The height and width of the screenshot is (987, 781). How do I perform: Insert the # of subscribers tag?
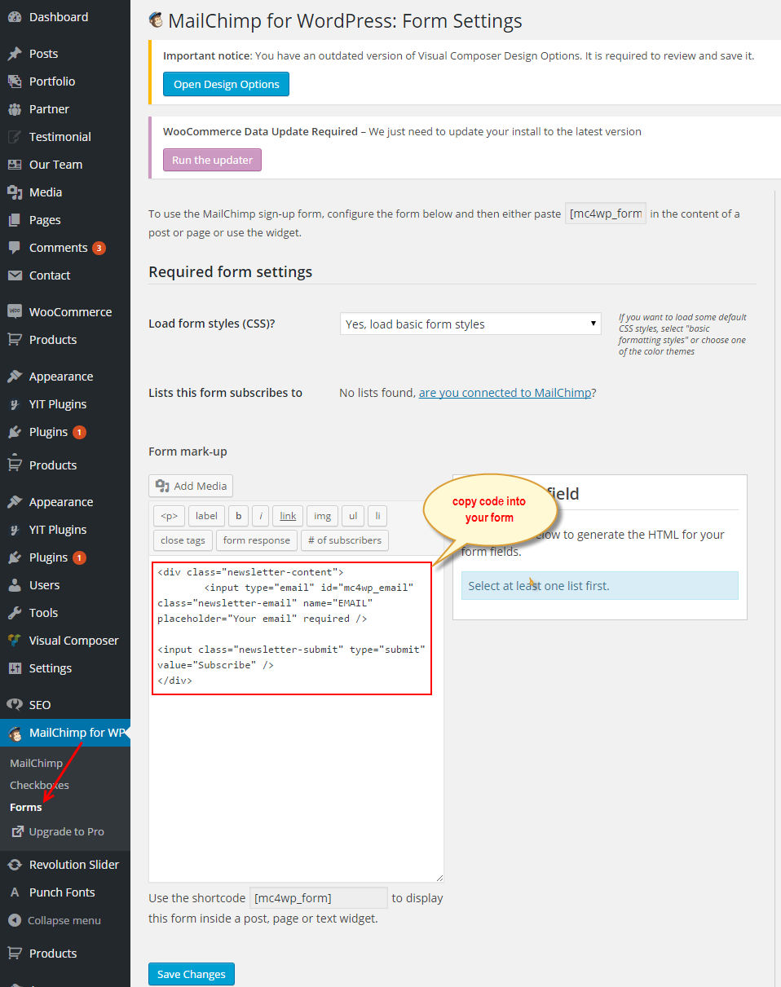(345, 540)
